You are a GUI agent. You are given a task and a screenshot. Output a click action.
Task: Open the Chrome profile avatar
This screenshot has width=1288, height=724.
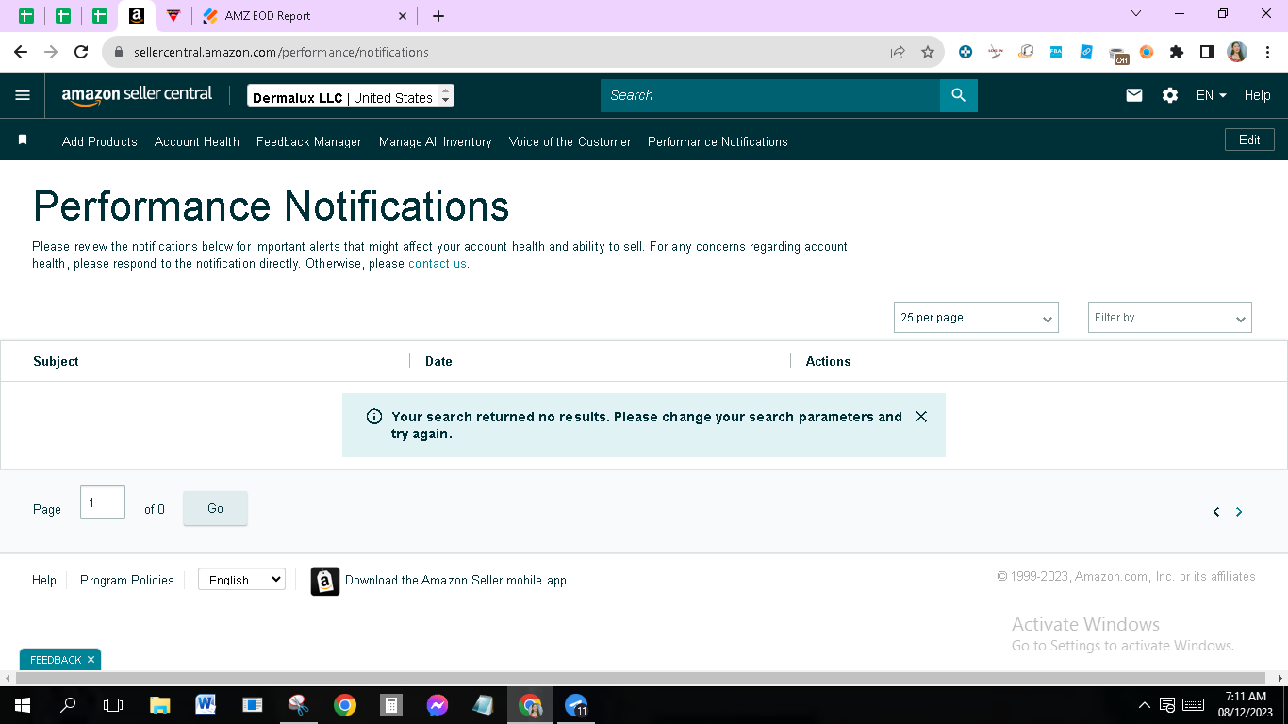tap(1237, 53)
